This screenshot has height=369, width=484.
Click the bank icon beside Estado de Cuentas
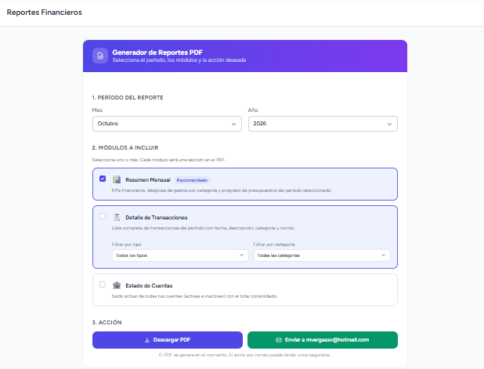pos(117,285)
